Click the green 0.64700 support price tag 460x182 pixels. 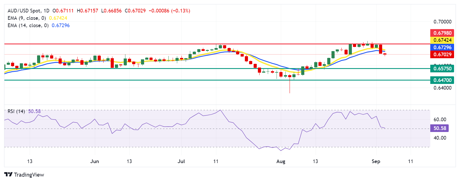coord(442,80)
